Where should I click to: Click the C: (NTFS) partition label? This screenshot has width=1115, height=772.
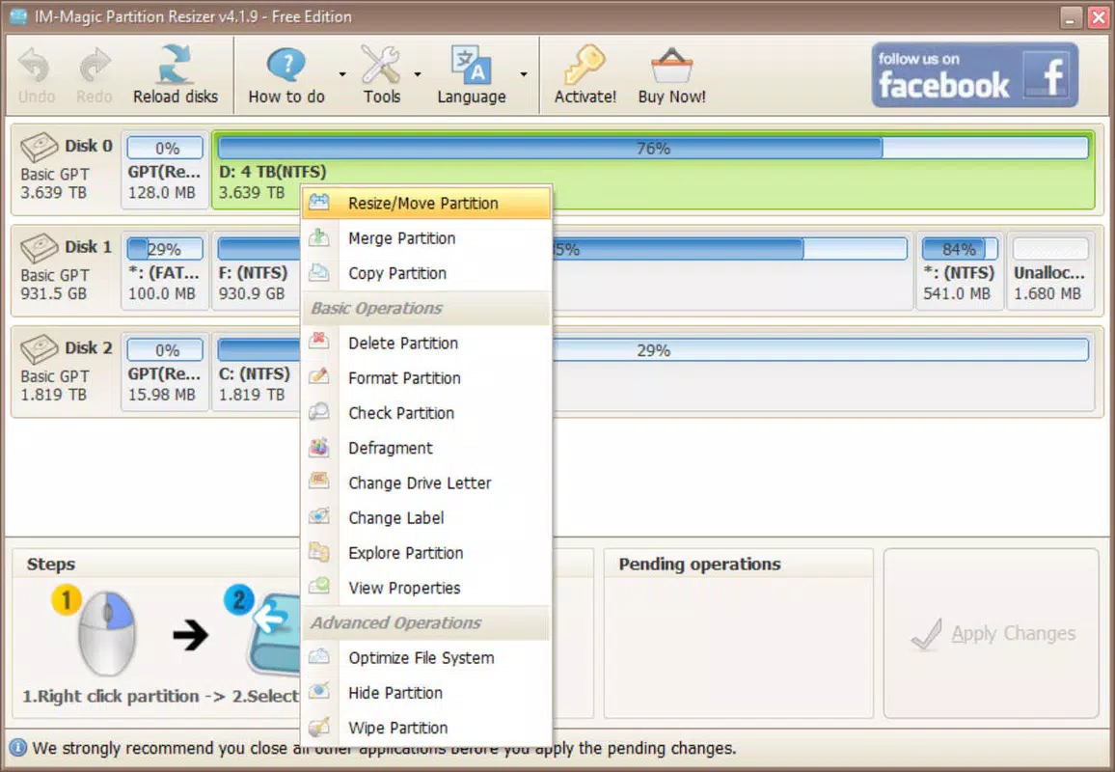(x=254, y=373)
